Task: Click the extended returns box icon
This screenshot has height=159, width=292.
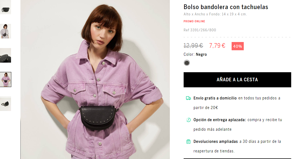Action: pos(188,141)
